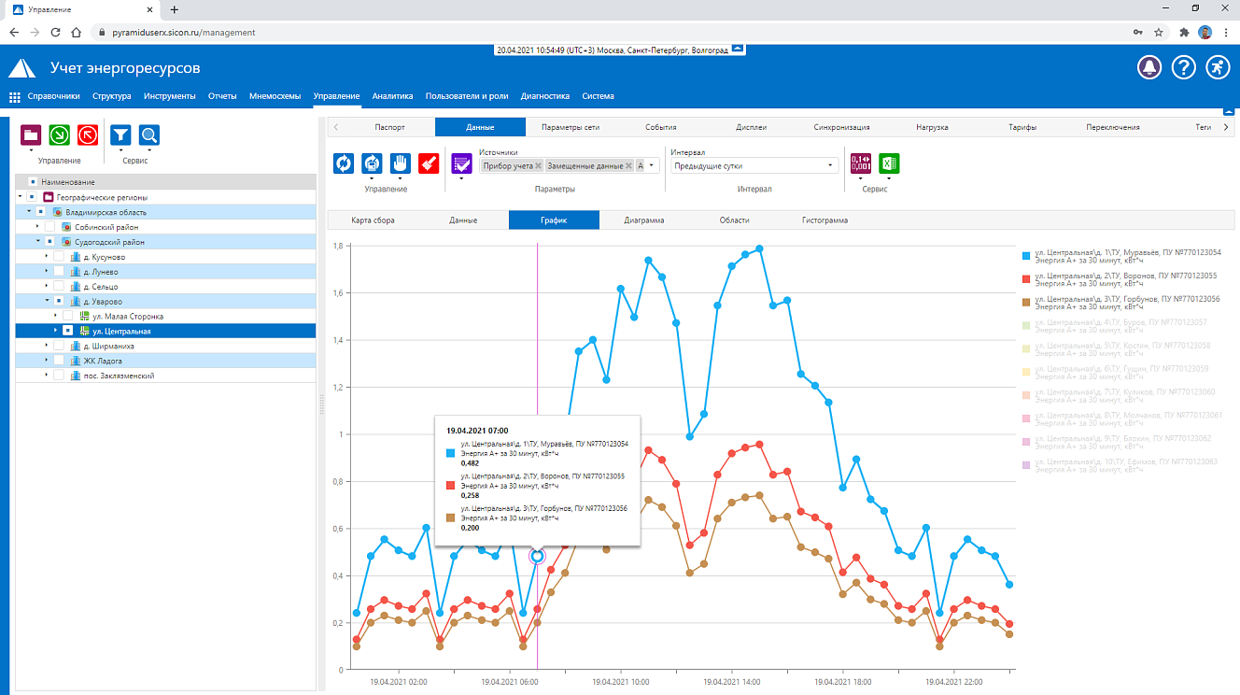Image resolution: width=1240 pixels, height=695 pixels.
Task: Toggle the ЖК Ладога checkbox
Action: [x=59, y=361]
